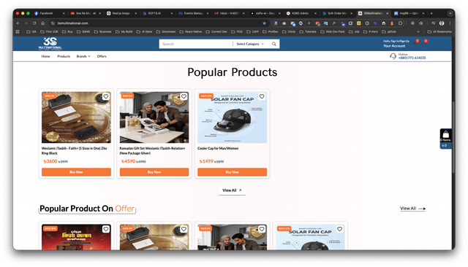
Task: Open the wishlist heart in header
Action: (415, 44)
